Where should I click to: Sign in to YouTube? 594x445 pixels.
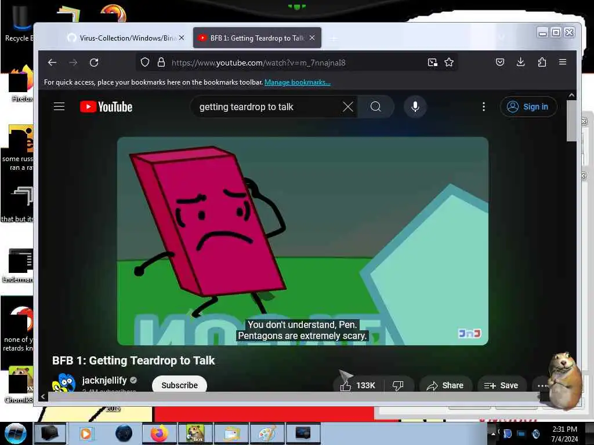528,107
